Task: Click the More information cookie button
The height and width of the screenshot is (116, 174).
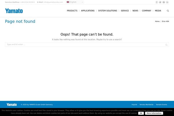Action: point(154,113)
